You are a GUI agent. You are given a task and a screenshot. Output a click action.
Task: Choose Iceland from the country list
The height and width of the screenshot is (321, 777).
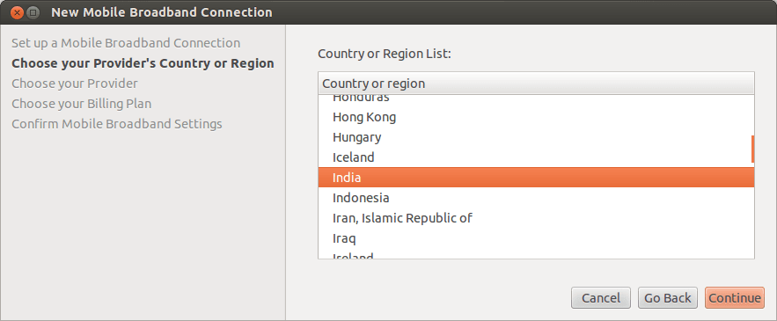[x=536, y=157]
